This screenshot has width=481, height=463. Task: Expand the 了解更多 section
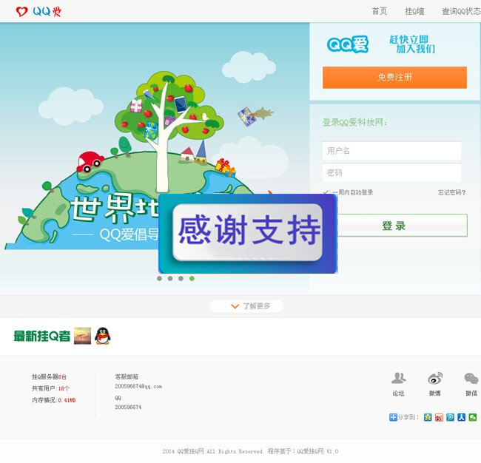pyautogui.click(x=246, y=306)
